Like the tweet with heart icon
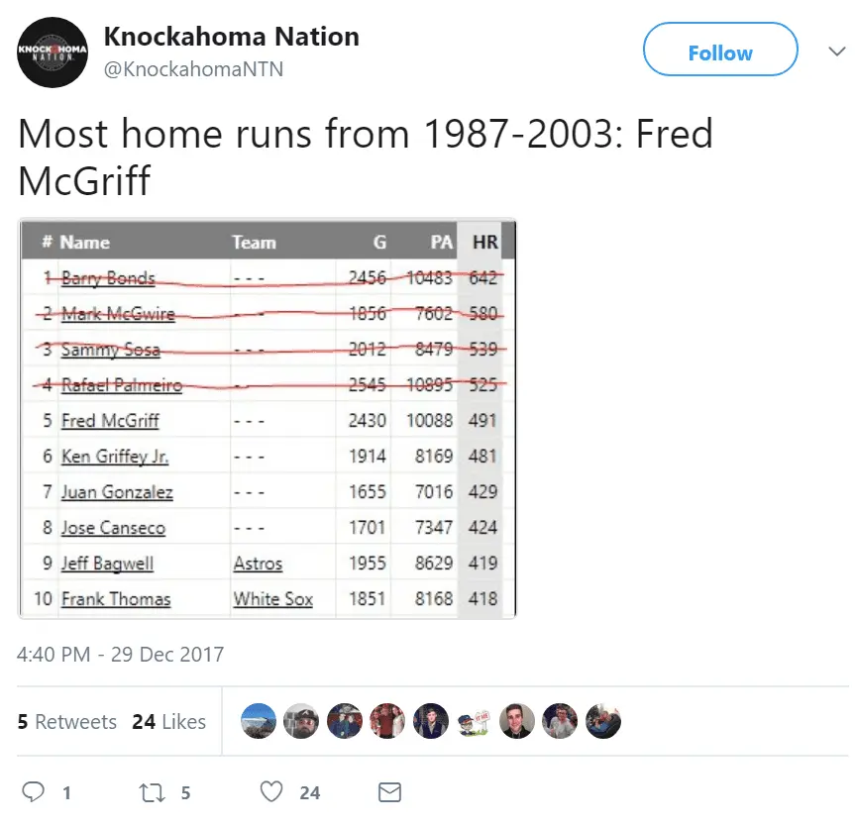This screenshot has height=826, width=855. tap(271, 792)
